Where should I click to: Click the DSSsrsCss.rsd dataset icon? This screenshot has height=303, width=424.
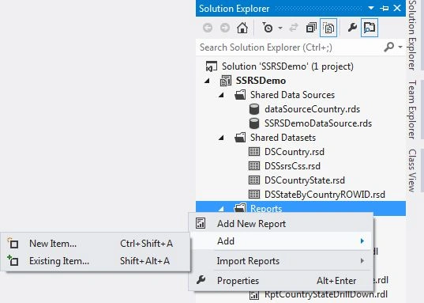(x=254, y=166)
